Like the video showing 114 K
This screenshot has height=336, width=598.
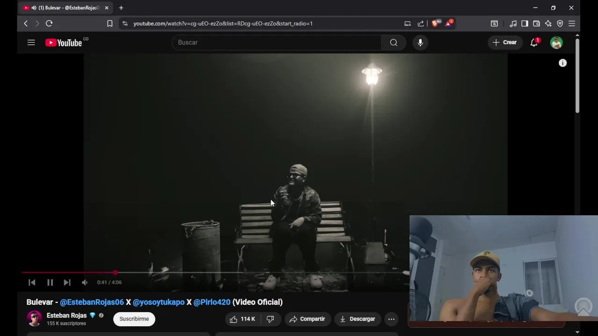pyautogui.click(x=242, y=319)
